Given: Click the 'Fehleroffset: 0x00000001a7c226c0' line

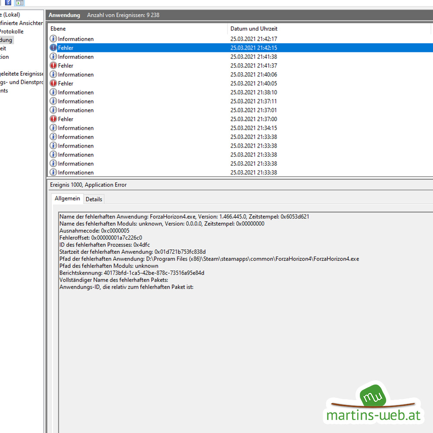Looking at the screenshot, I should point(101,237).
